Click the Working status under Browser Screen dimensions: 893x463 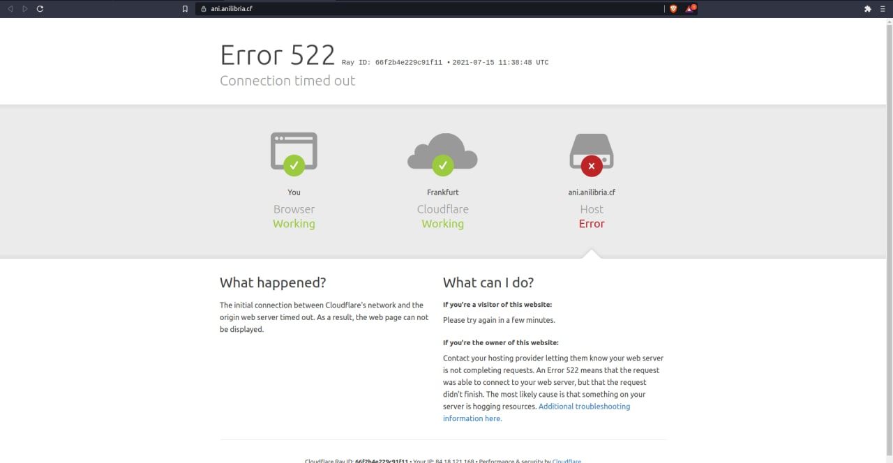click(x=294, y=224)
